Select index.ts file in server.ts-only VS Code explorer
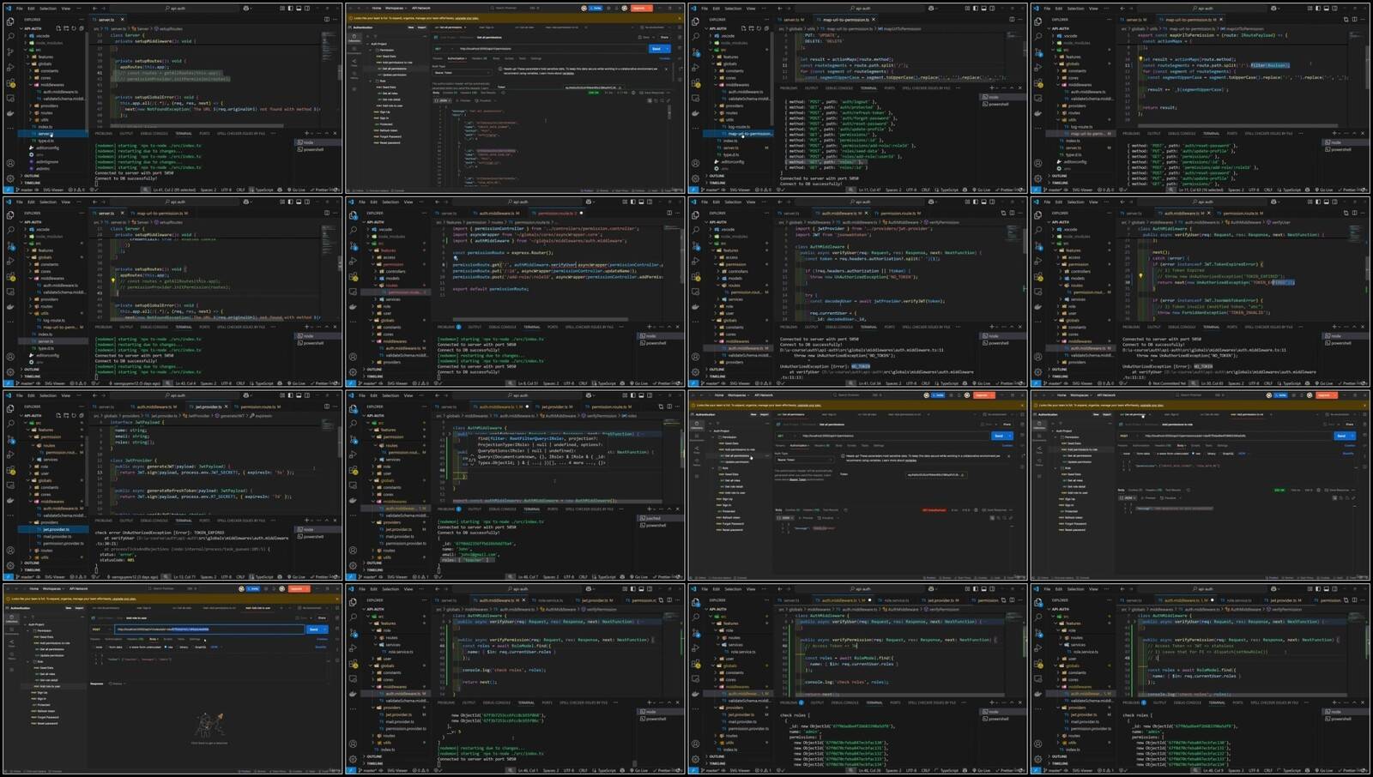1373x777 pixels. pos(45,127)
